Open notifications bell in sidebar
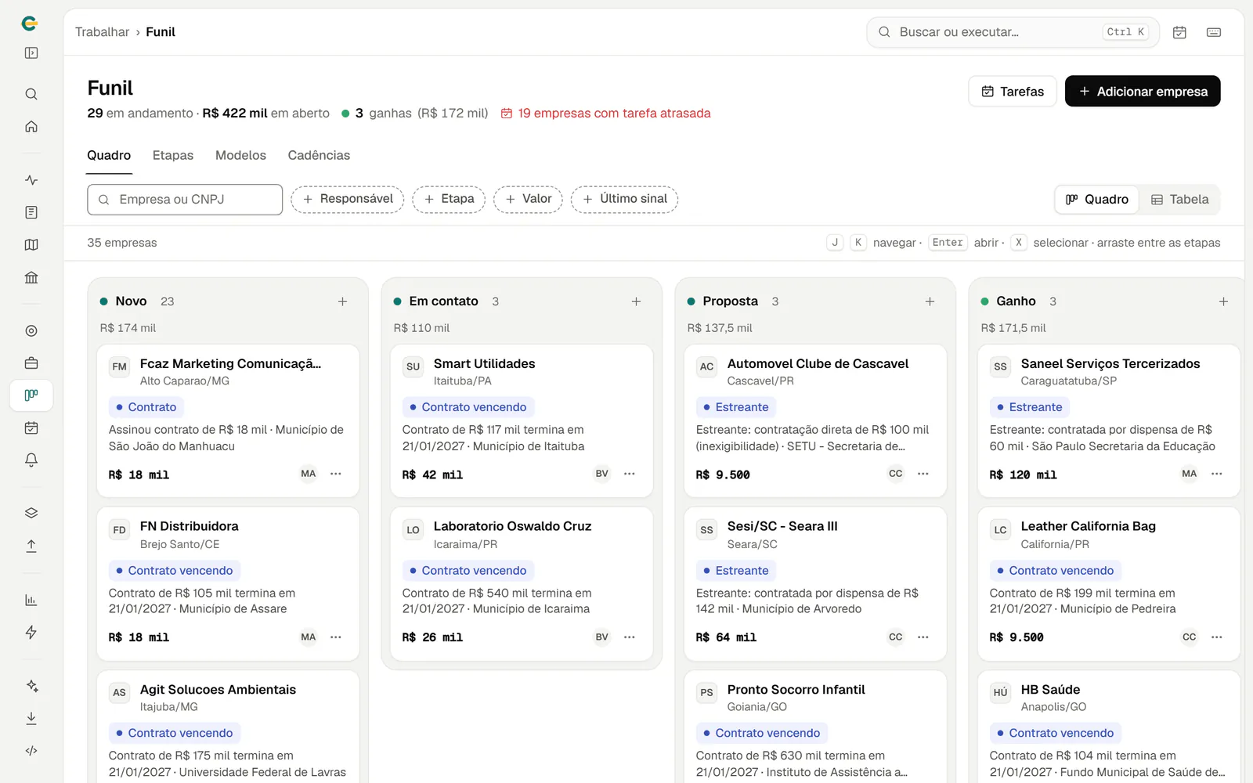The width and height of the screenshot is (1253, 783). pyautogui.click(x=31, y=460)
